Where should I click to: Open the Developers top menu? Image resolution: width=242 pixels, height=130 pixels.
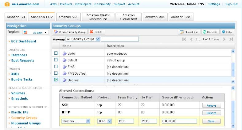click(x=83, y=4)
